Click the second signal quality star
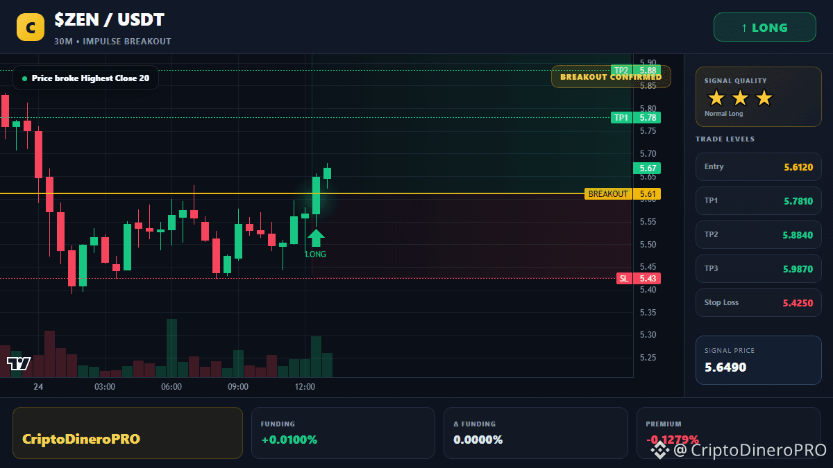 tap(740, 98)
